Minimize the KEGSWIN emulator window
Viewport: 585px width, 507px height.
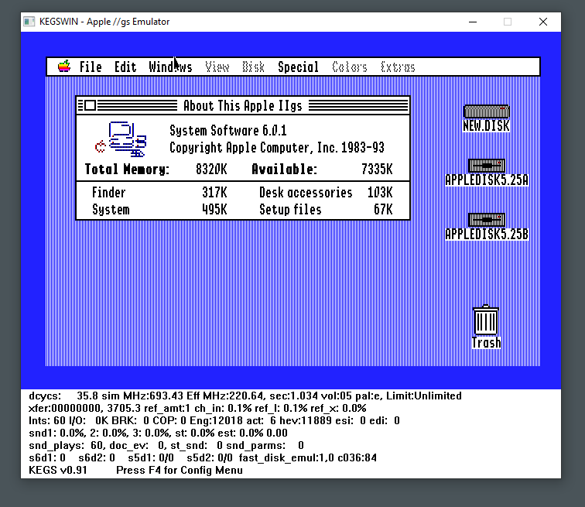[473, 22]
